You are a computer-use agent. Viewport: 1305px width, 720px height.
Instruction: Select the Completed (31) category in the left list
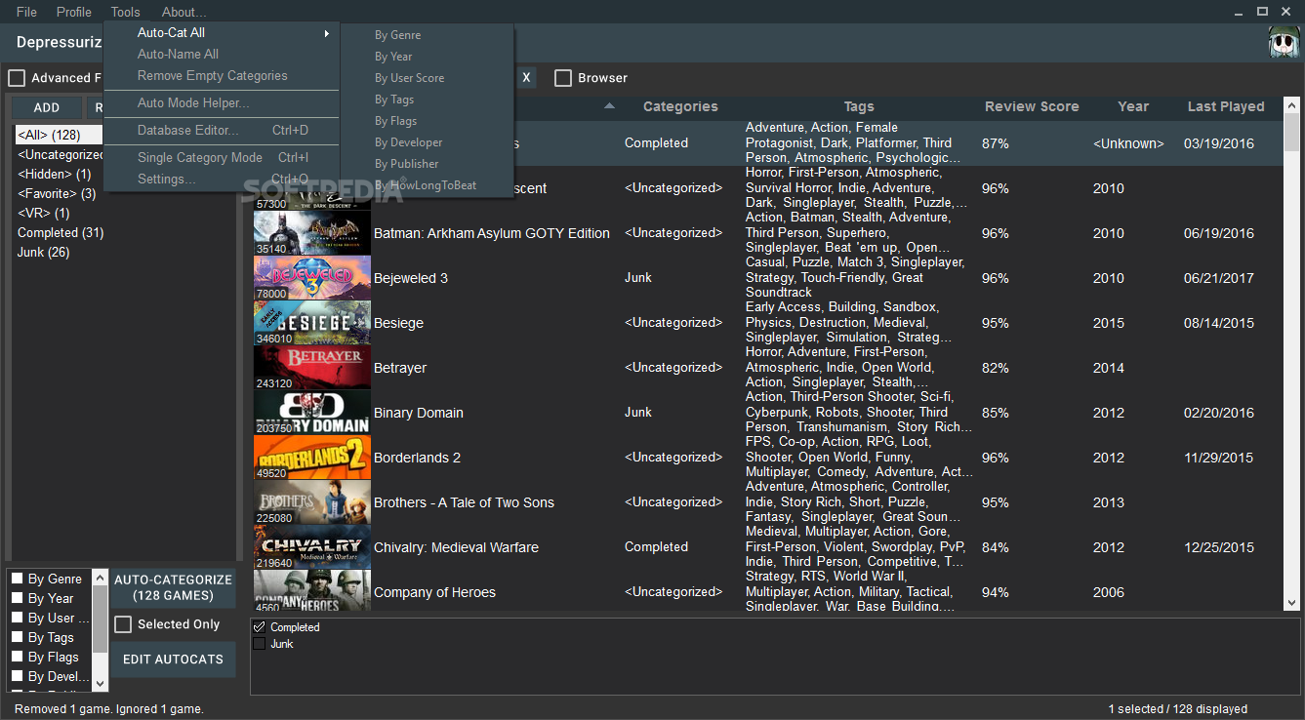[x=61, y=233]
